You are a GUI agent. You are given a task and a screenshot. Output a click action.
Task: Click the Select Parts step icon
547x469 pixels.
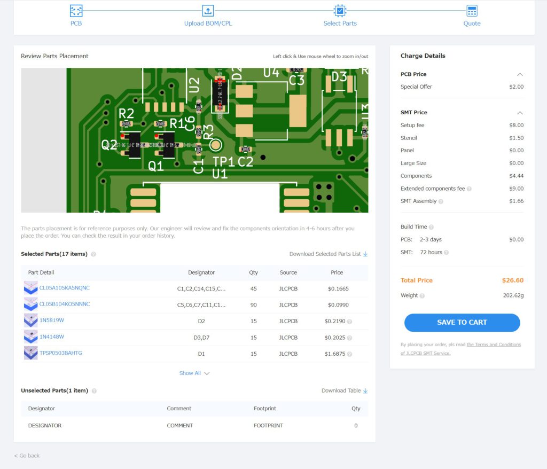340,11
